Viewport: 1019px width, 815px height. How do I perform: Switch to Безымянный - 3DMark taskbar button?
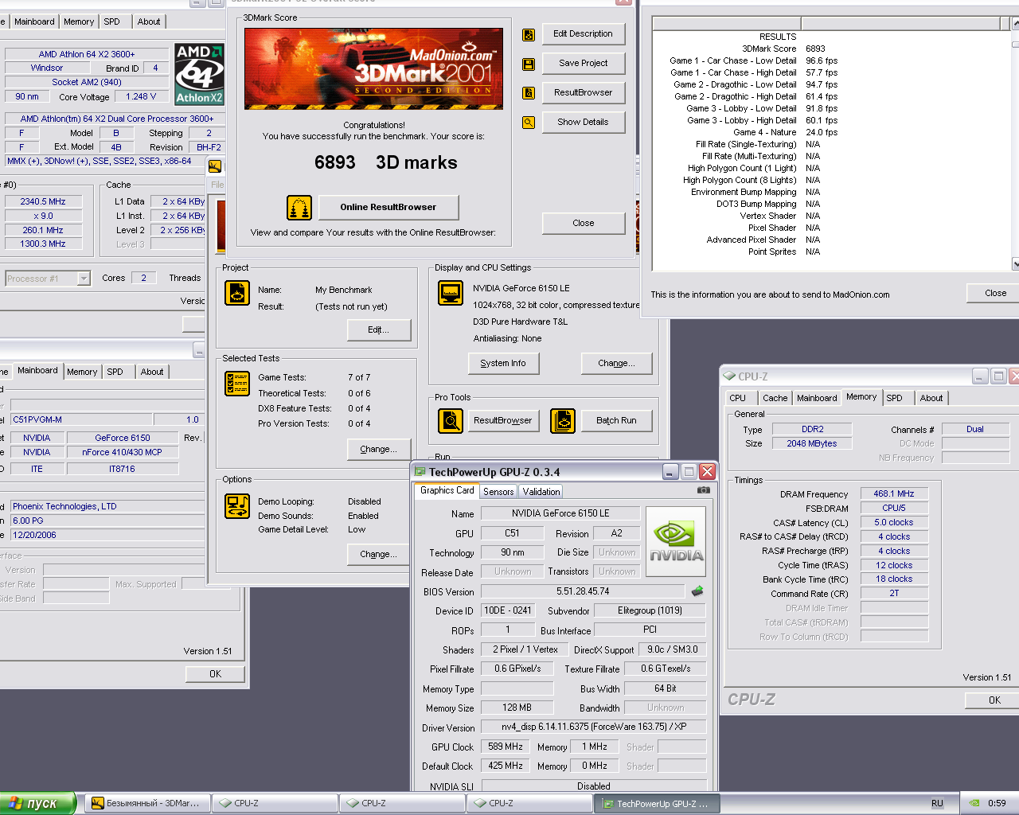click(147, 804)
